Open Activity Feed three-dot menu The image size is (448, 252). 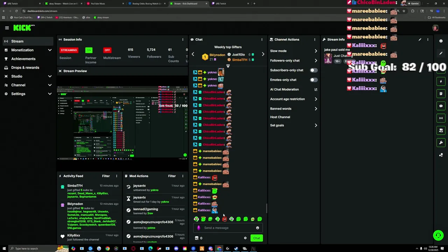point(117,176)
